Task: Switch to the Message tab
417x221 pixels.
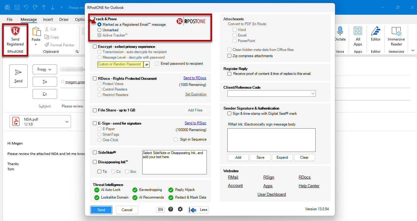Action: point(29,19)
